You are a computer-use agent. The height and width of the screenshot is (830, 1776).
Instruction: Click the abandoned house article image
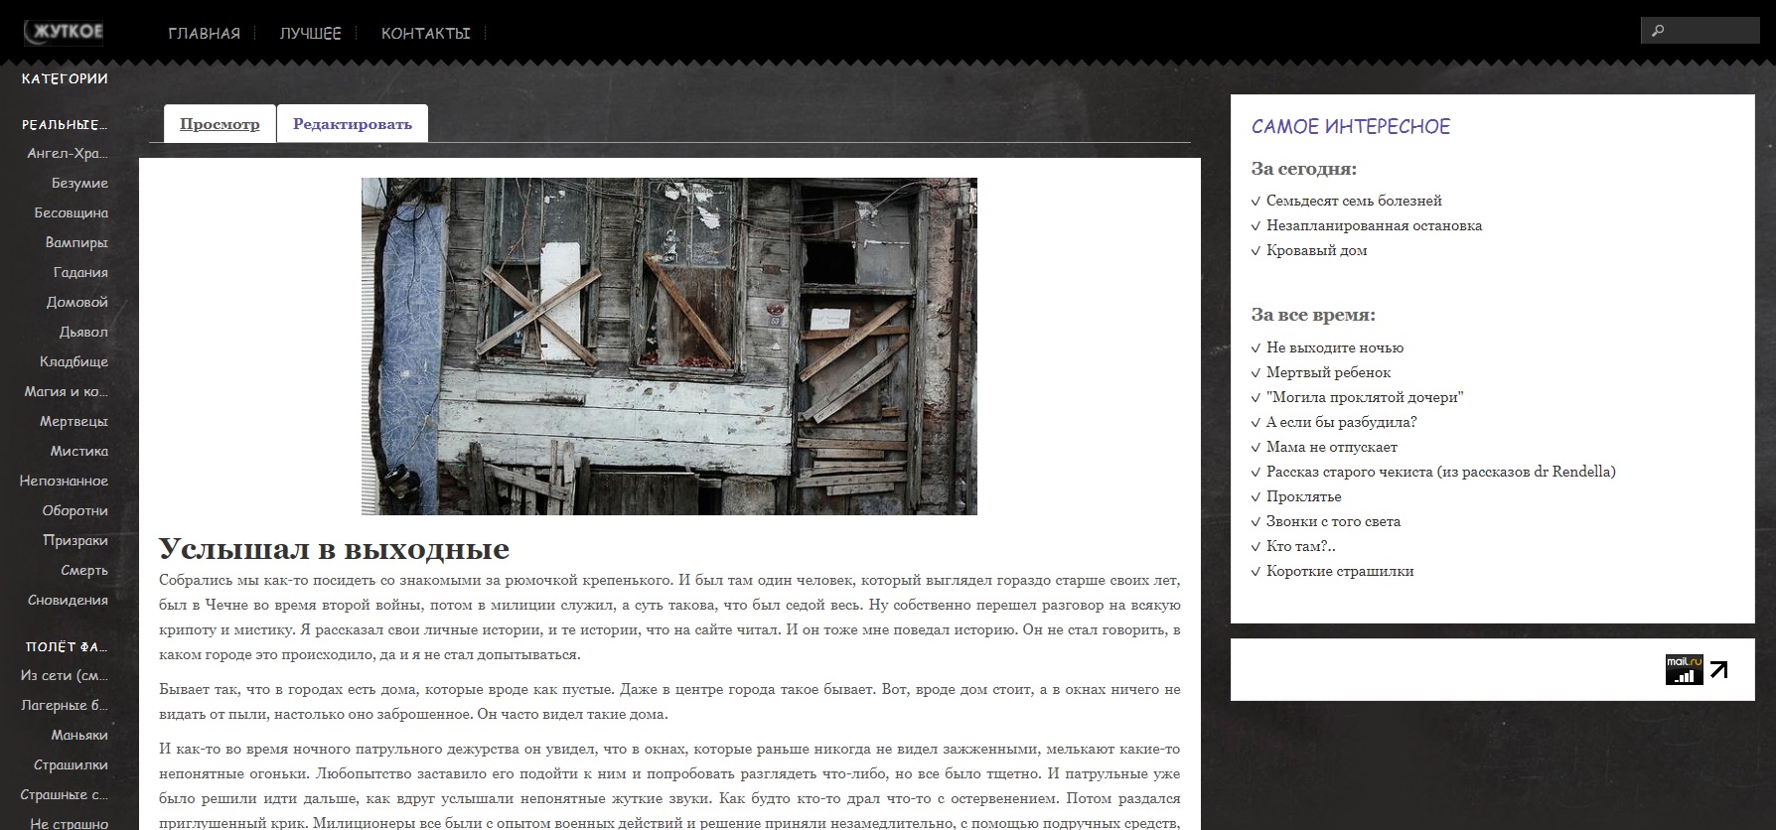[669, 346]
